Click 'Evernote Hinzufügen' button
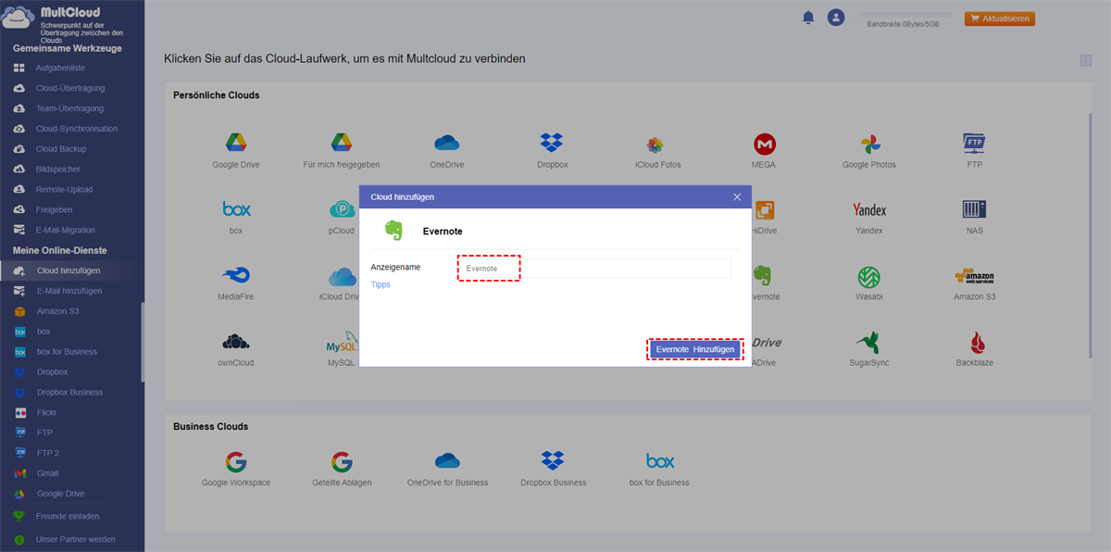 click(695, 349)
